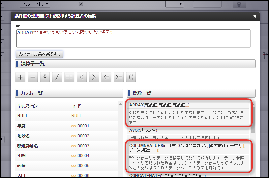Viewport: 269px width, 178px height.
Task: Insert the minus operator
Action: 33,77
